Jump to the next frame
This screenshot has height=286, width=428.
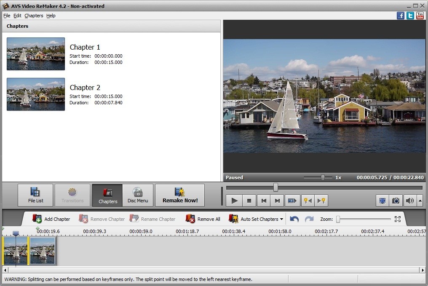pos(277,201)
